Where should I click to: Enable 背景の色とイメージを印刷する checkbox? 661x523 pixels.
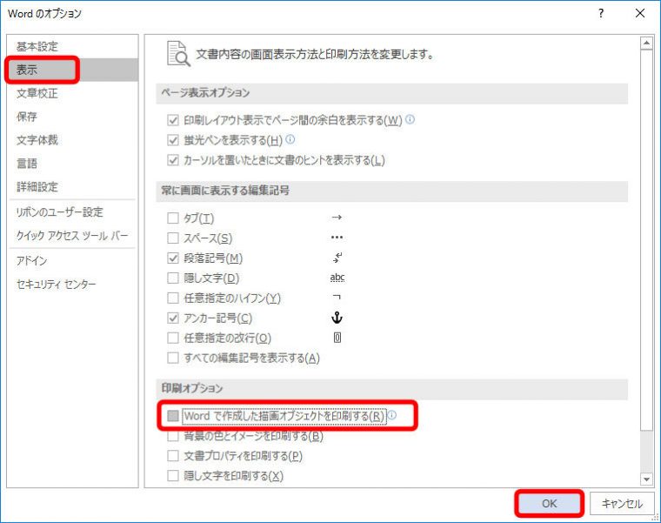coord(173,436)
